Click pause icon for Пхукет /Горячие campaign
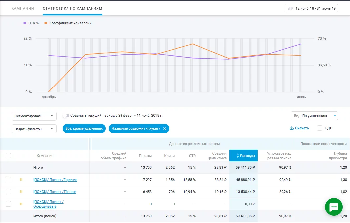 click(x=21, y=180)
